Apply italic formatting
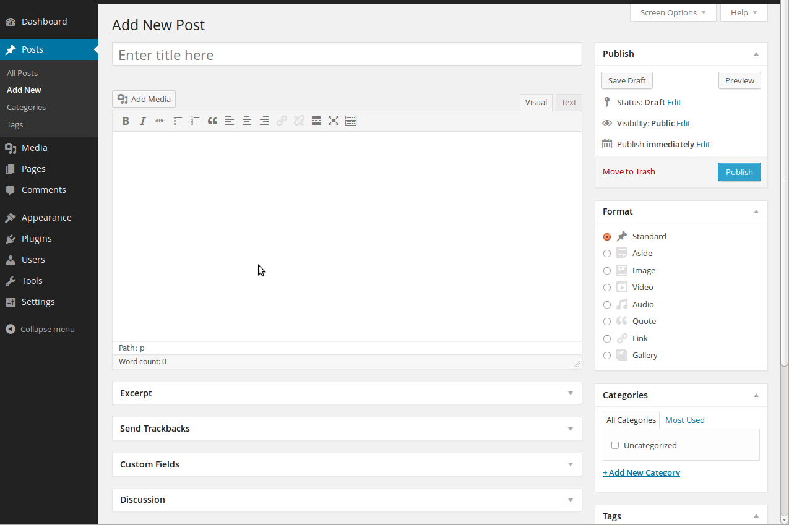789x525 pixels. [143, 121]
